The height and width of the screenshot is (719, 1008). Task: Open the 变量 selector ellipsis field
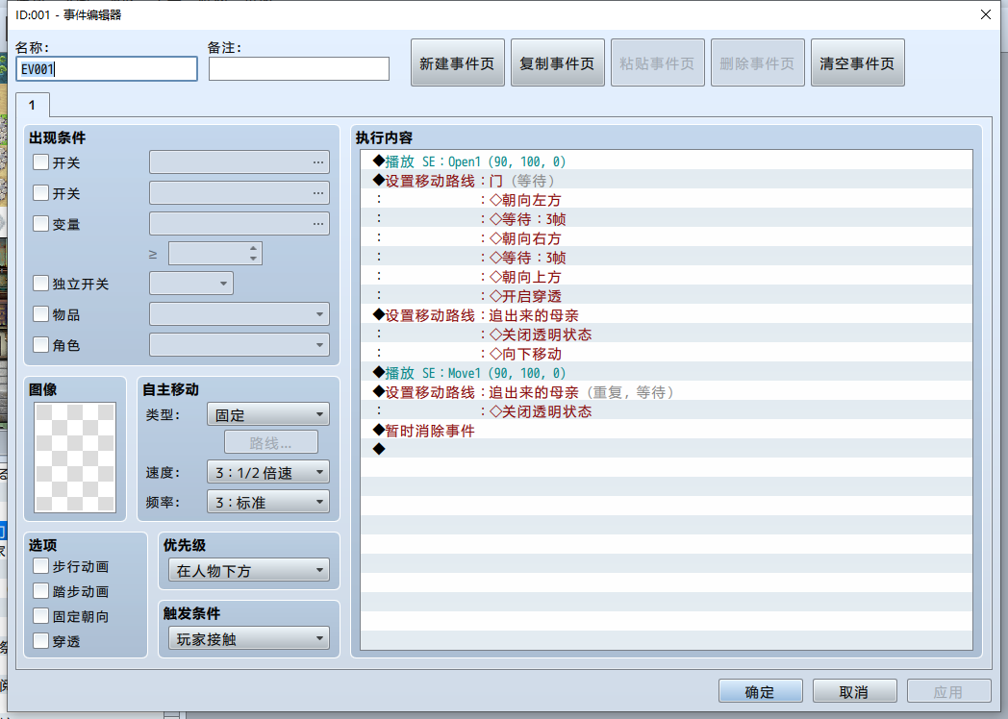239,224
